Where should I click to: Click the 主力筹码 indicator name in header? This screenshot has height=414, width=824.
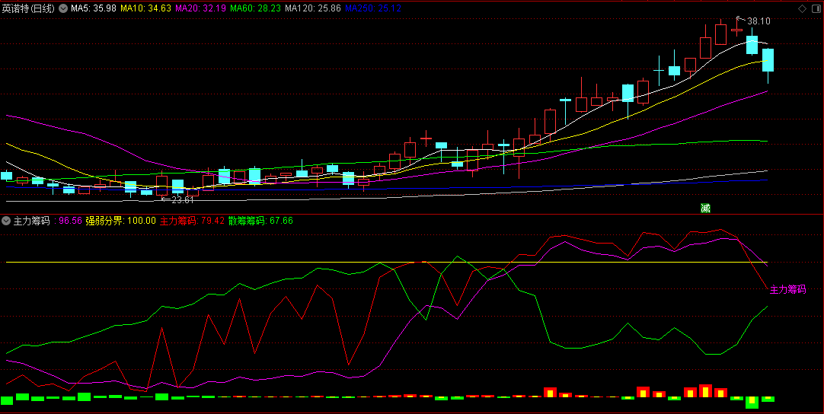[31, 221]
